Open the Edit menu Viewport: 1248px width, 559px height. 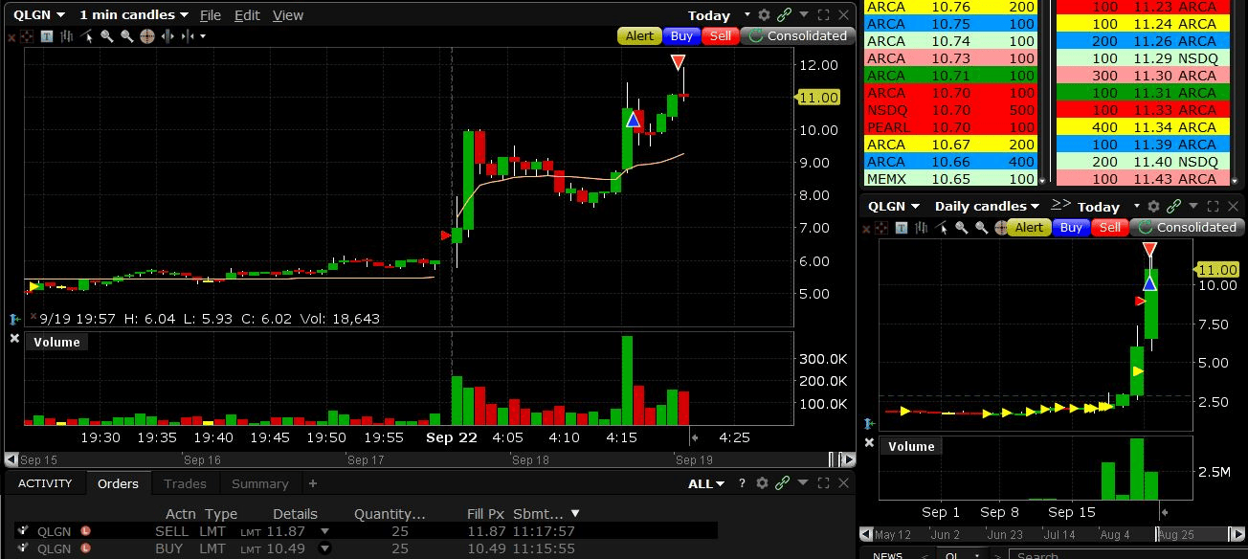pos(247,15)
